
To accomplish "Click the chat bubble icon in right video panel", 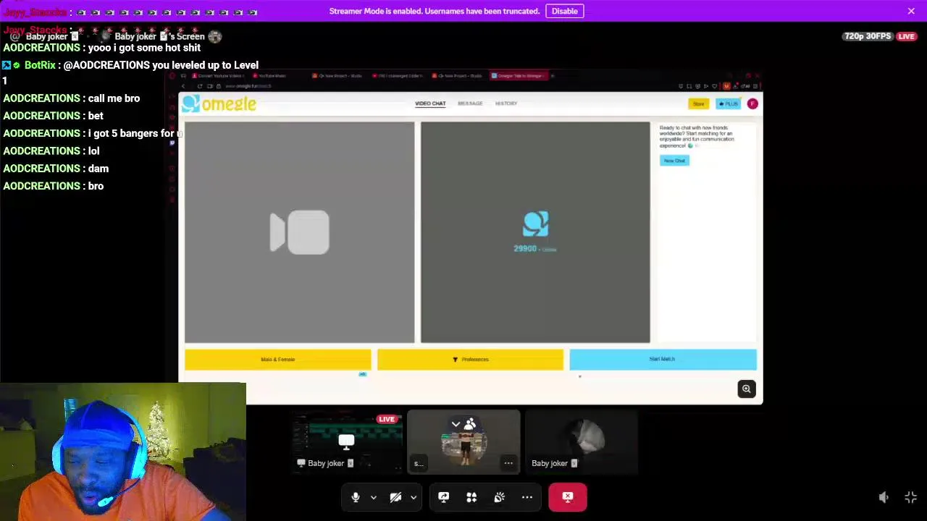I will (535, 224).
